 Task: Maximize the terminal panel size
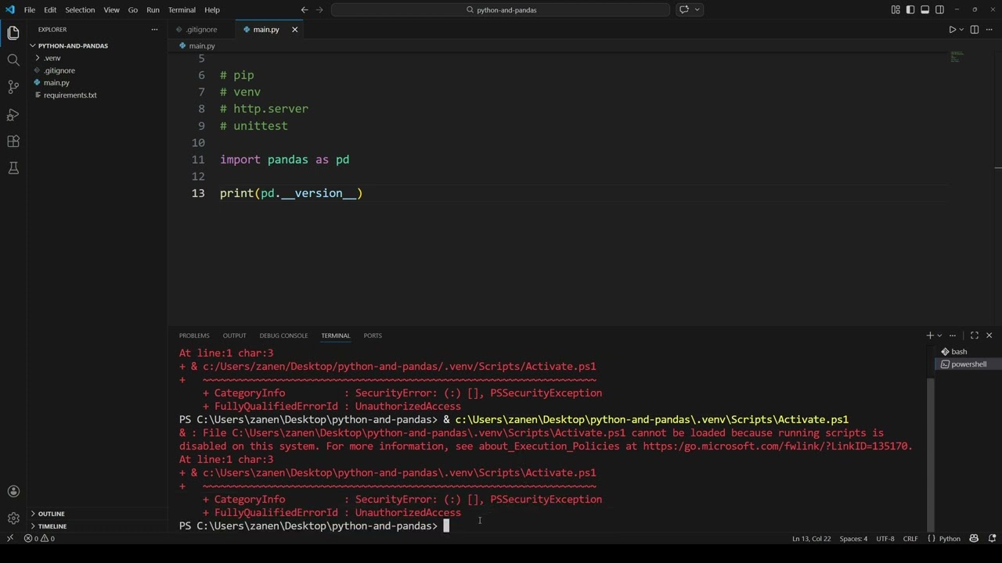coord(975,335)
